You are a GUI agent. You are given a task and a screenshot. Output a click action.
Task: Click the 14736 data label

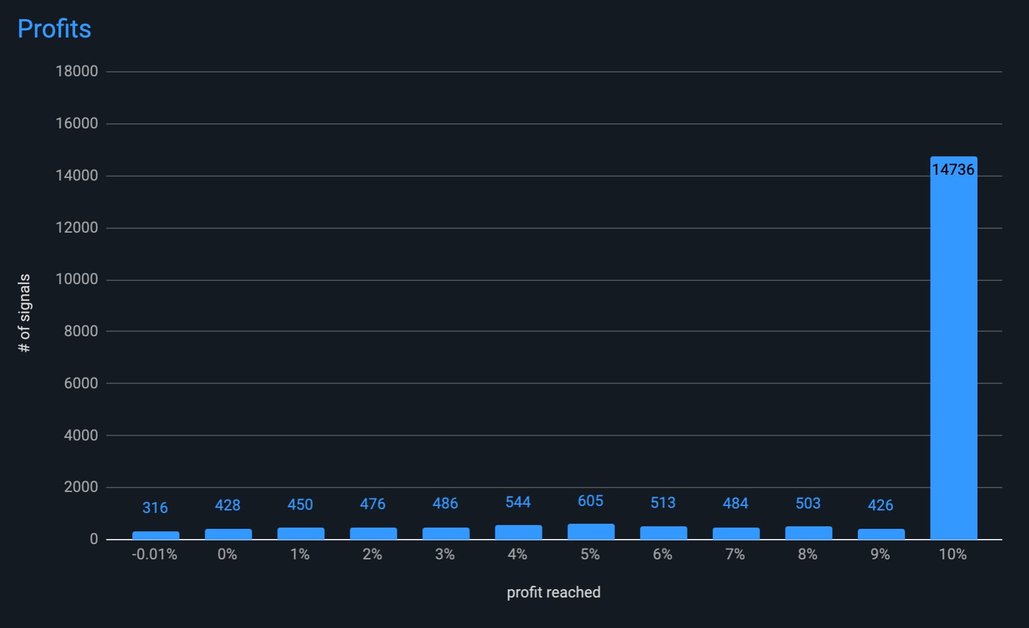click(x=953, y=170)
